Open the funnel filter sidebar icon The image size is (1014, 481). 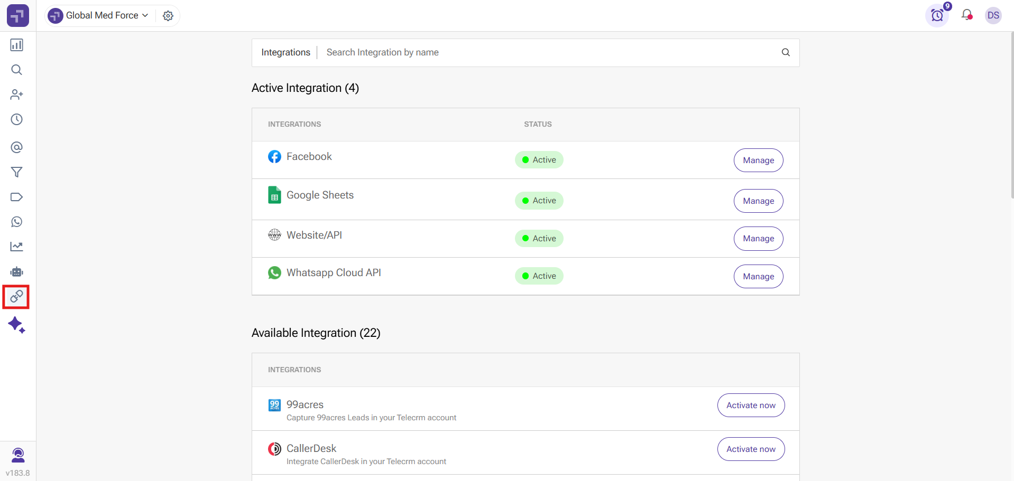[x=17, y=172]
